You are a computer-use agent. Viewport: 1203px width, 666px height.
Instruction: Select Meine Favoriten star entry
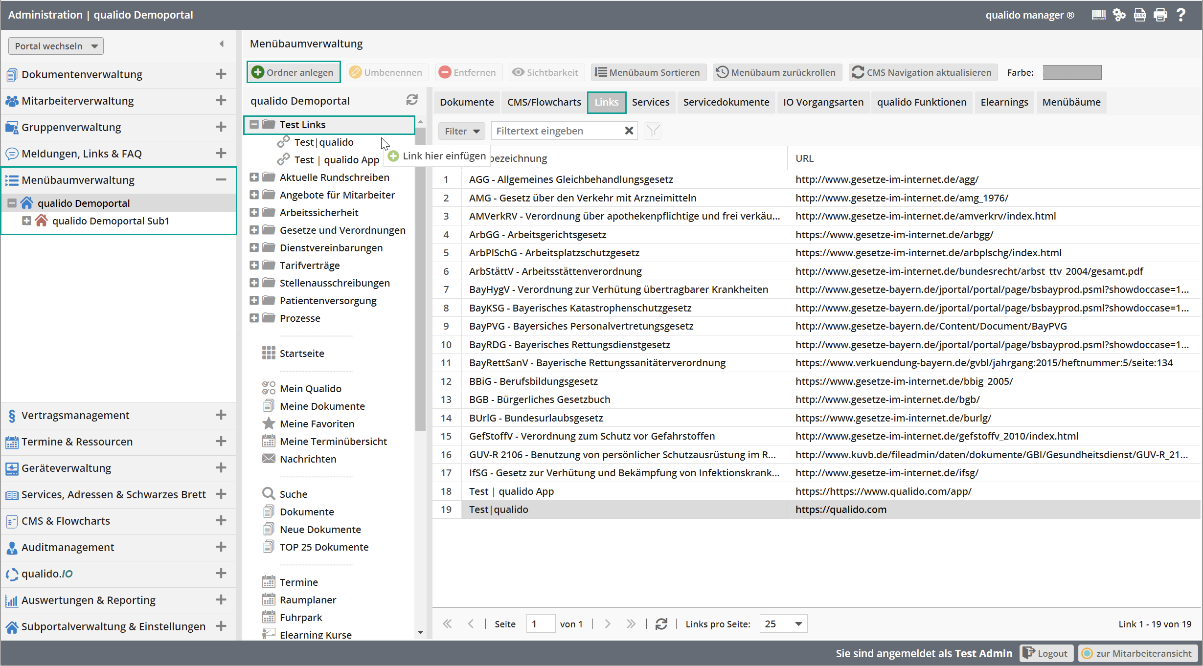click(308, 423)
